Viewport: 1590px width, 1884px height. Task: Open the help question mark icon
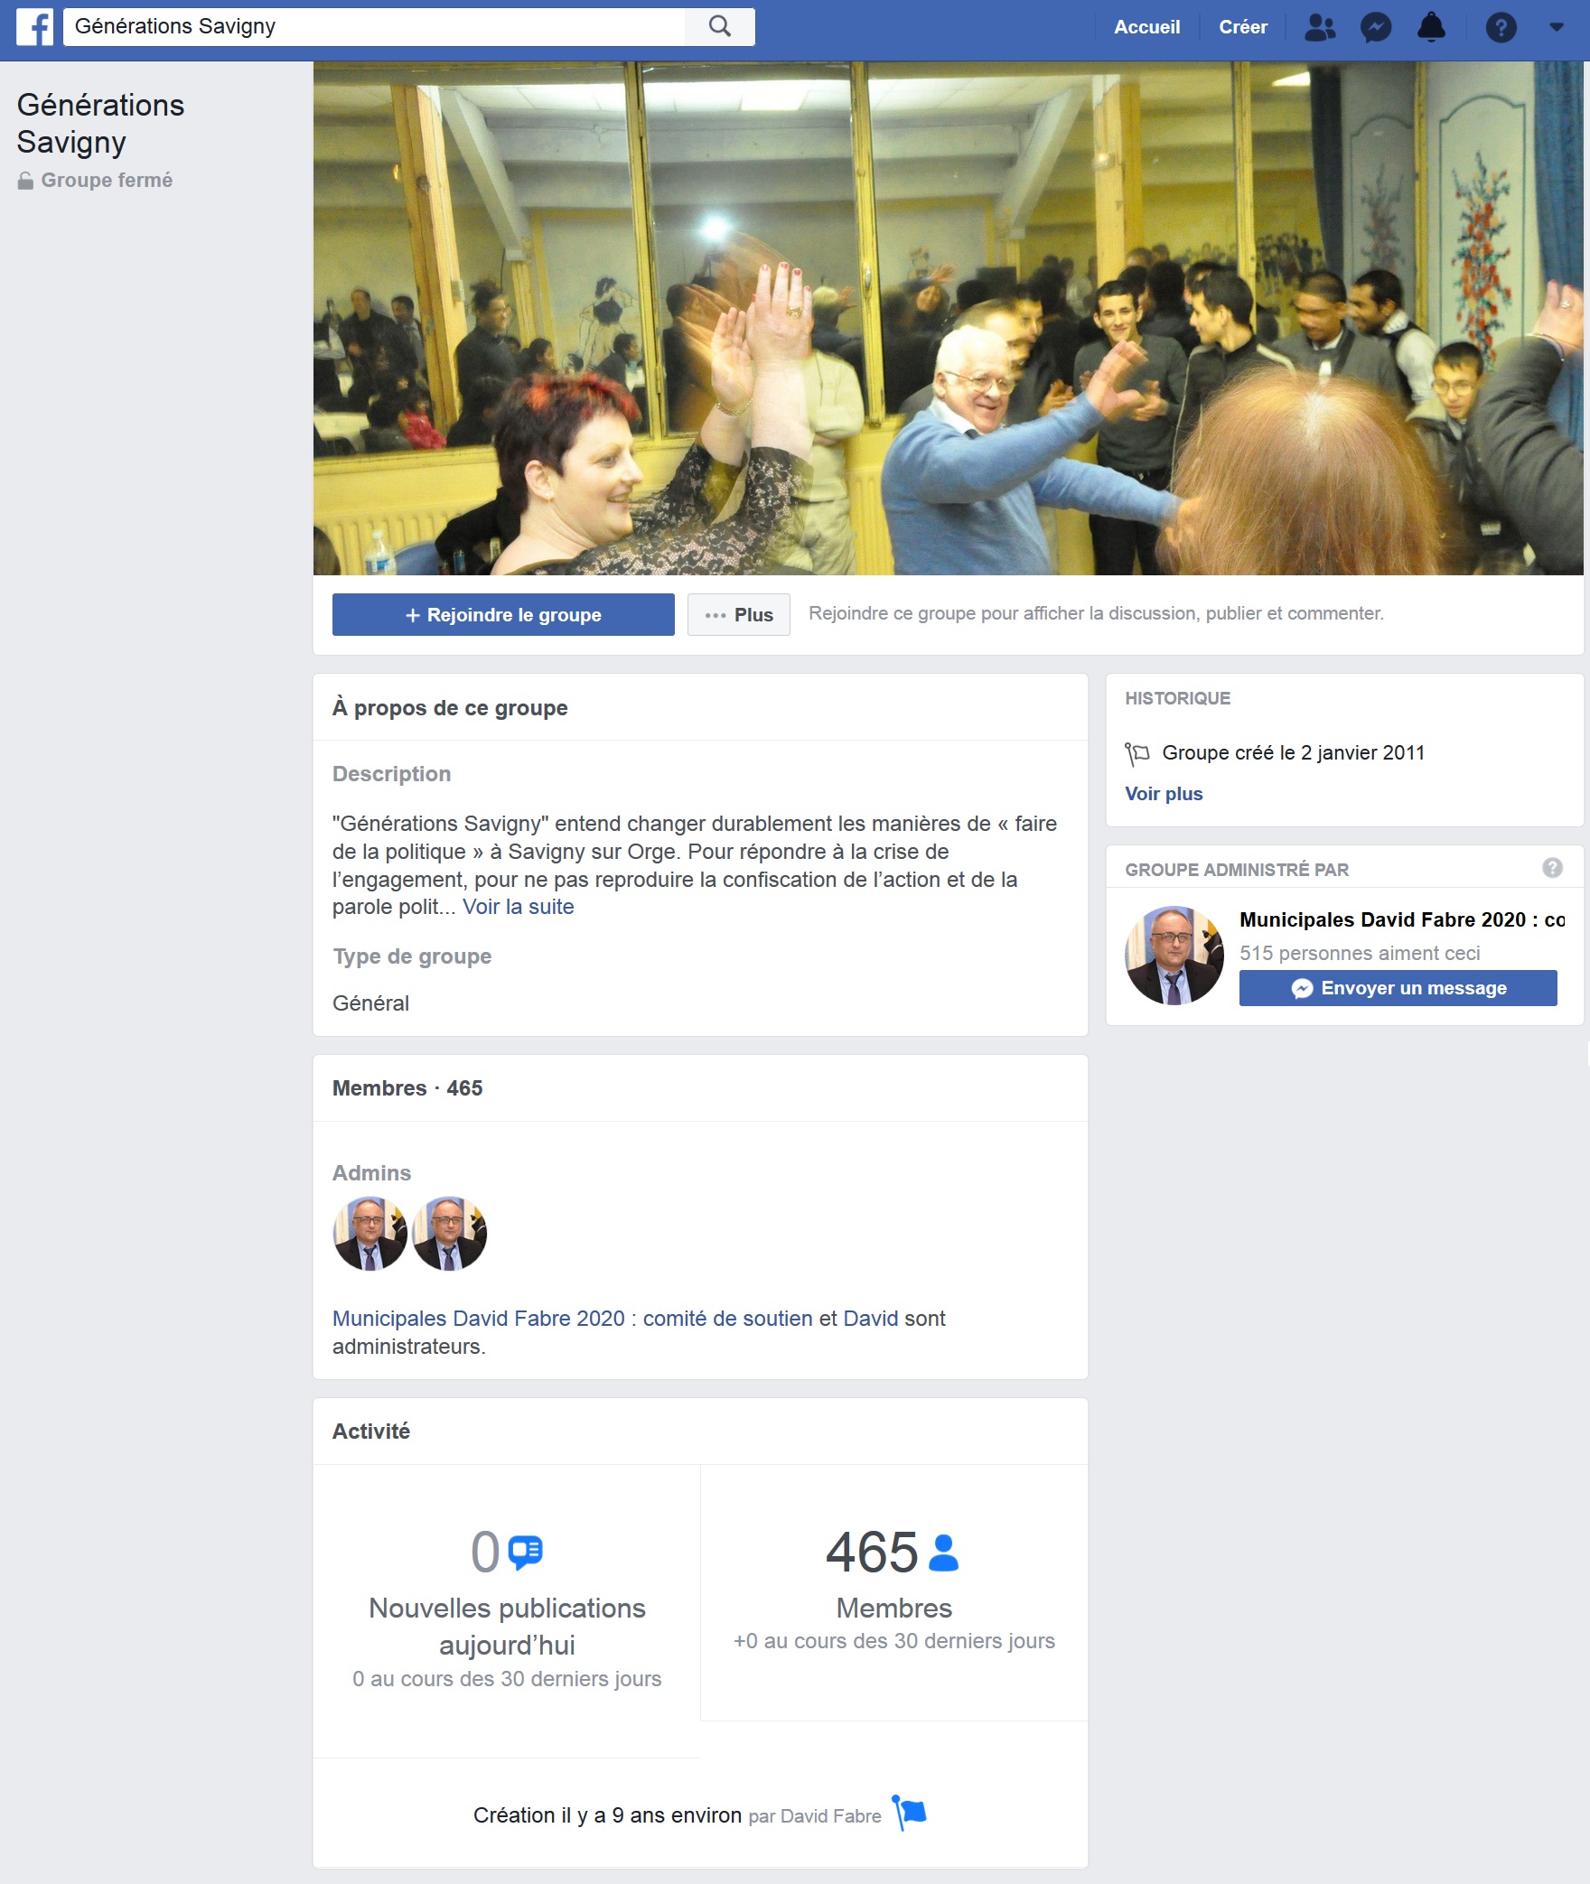point(1501,28)
